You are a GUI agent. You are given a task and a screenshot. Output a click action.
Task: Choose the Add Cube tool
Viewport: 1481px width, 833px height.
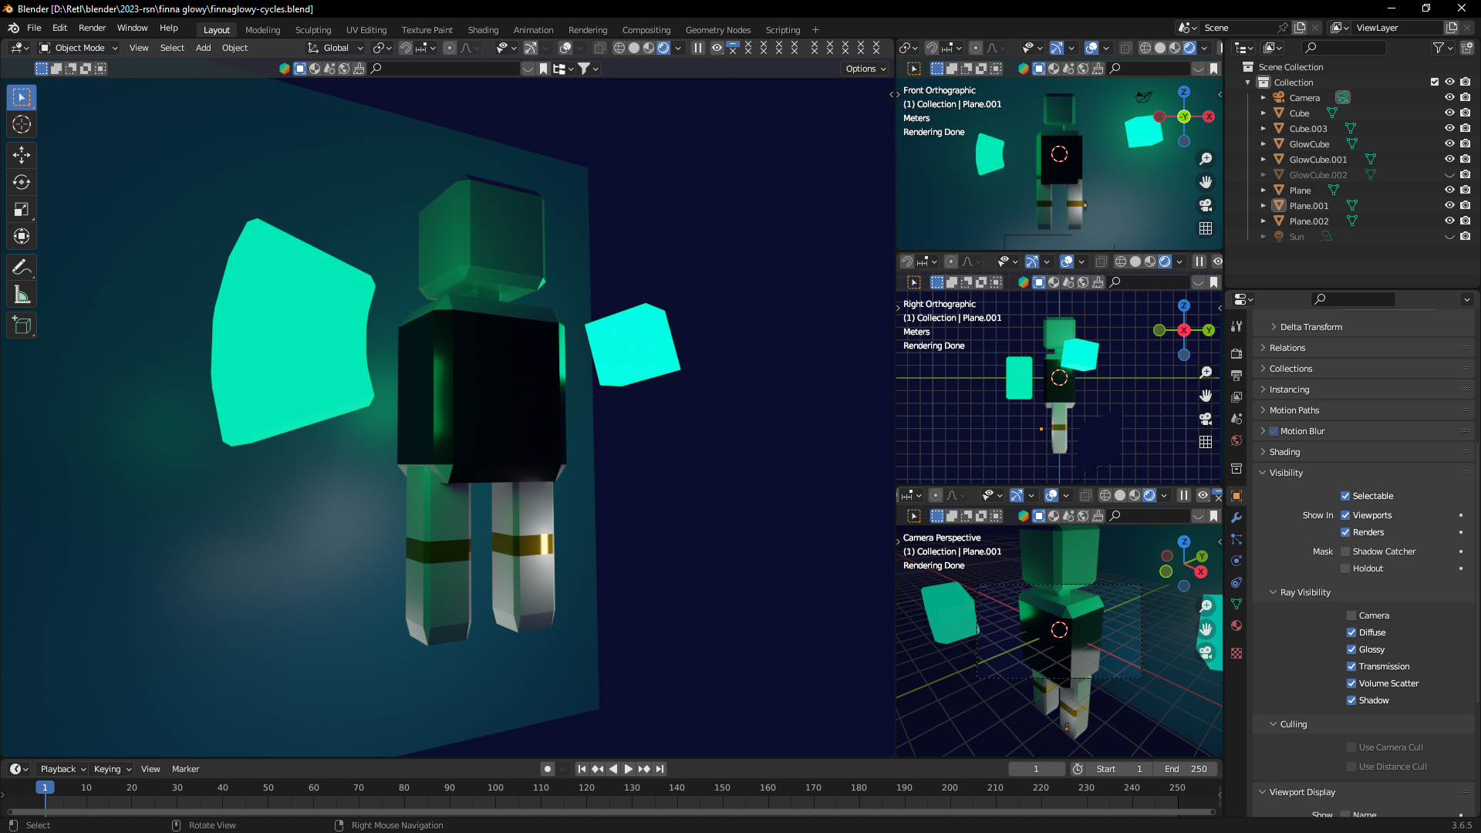[x=22, y=325]
